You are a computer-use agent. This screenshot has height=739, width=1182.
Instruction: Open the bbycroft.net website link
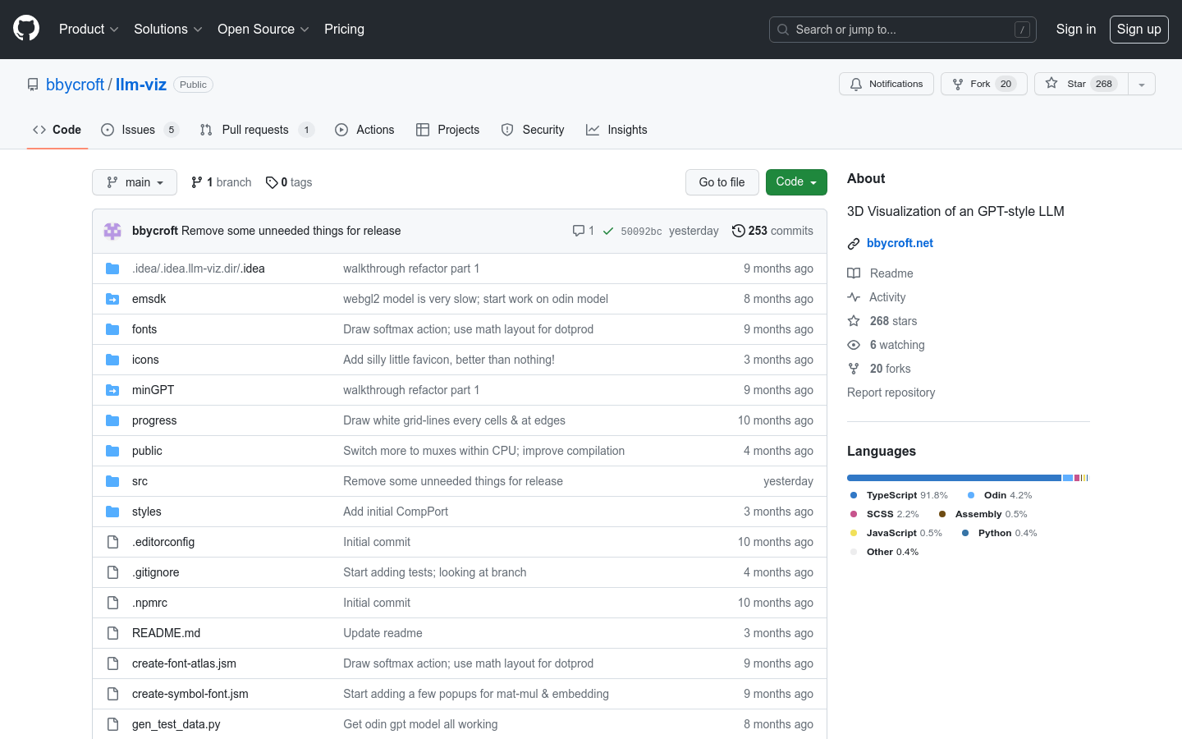pyautogui.click(x=900, y=243)
